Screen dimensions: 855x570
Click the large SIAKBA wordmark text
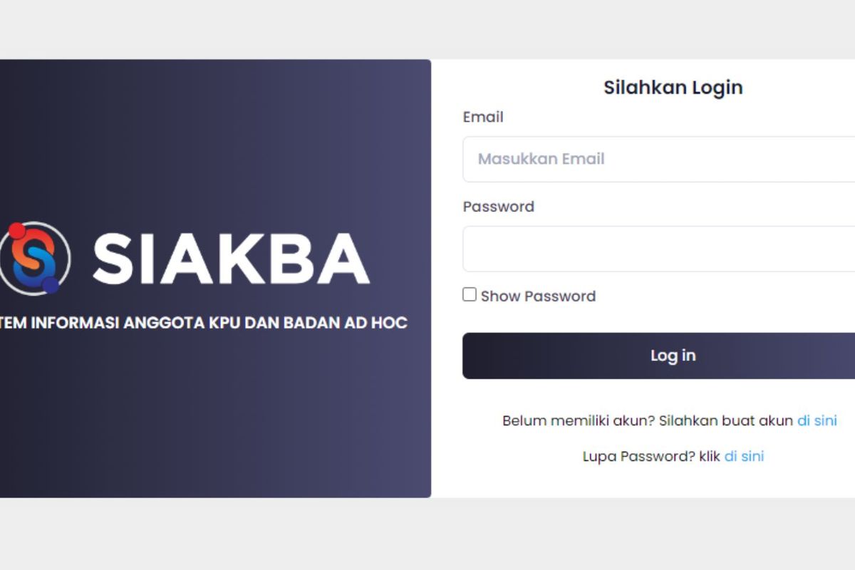(x=232, y=258)
